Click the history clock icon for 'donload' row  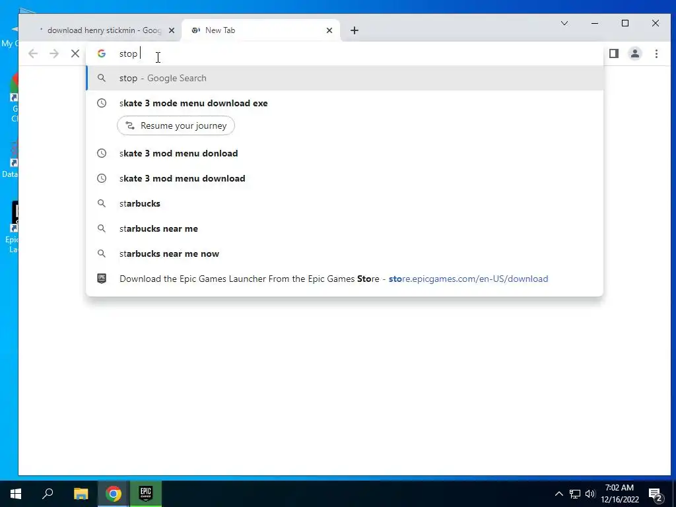click(102, 153)
